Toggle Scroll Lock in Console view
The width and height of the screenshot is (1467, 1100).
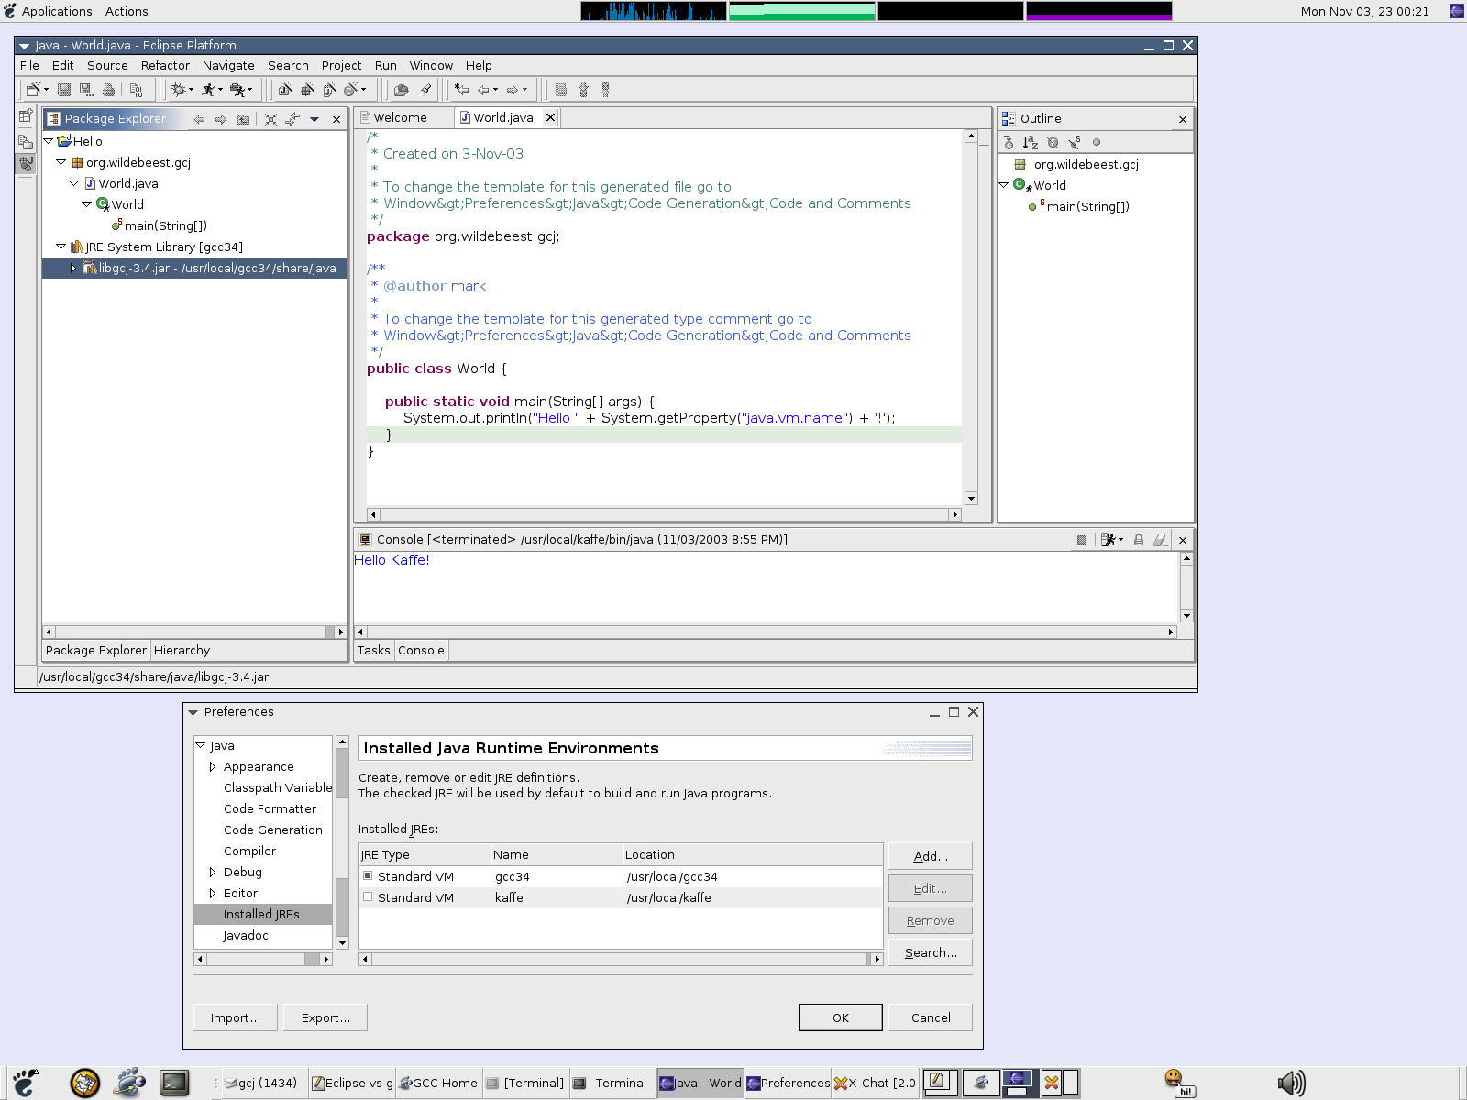pyautogui.click(x=1139, y=540)
